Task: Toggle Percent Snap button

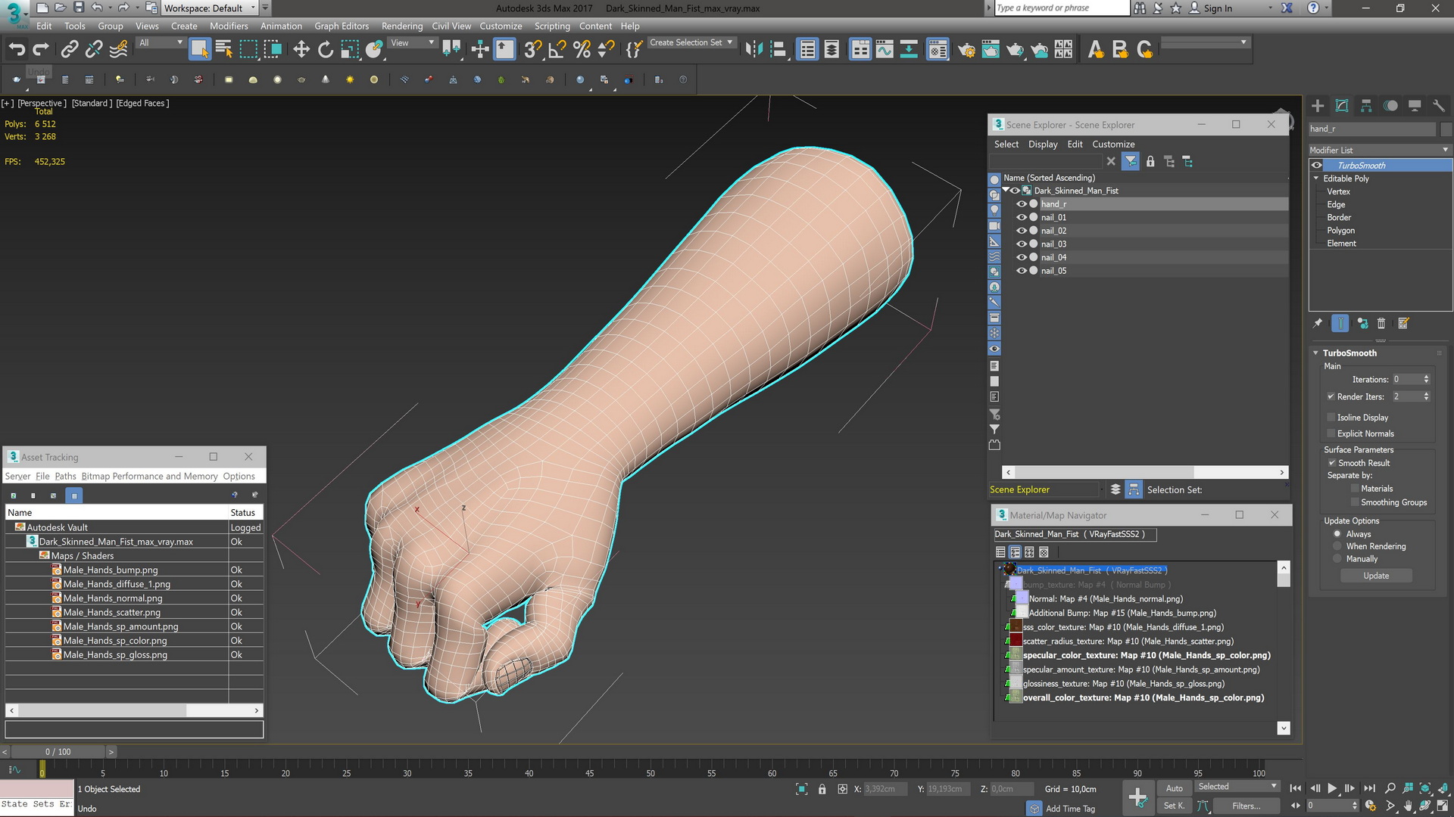Action: (x=582, y=49)
